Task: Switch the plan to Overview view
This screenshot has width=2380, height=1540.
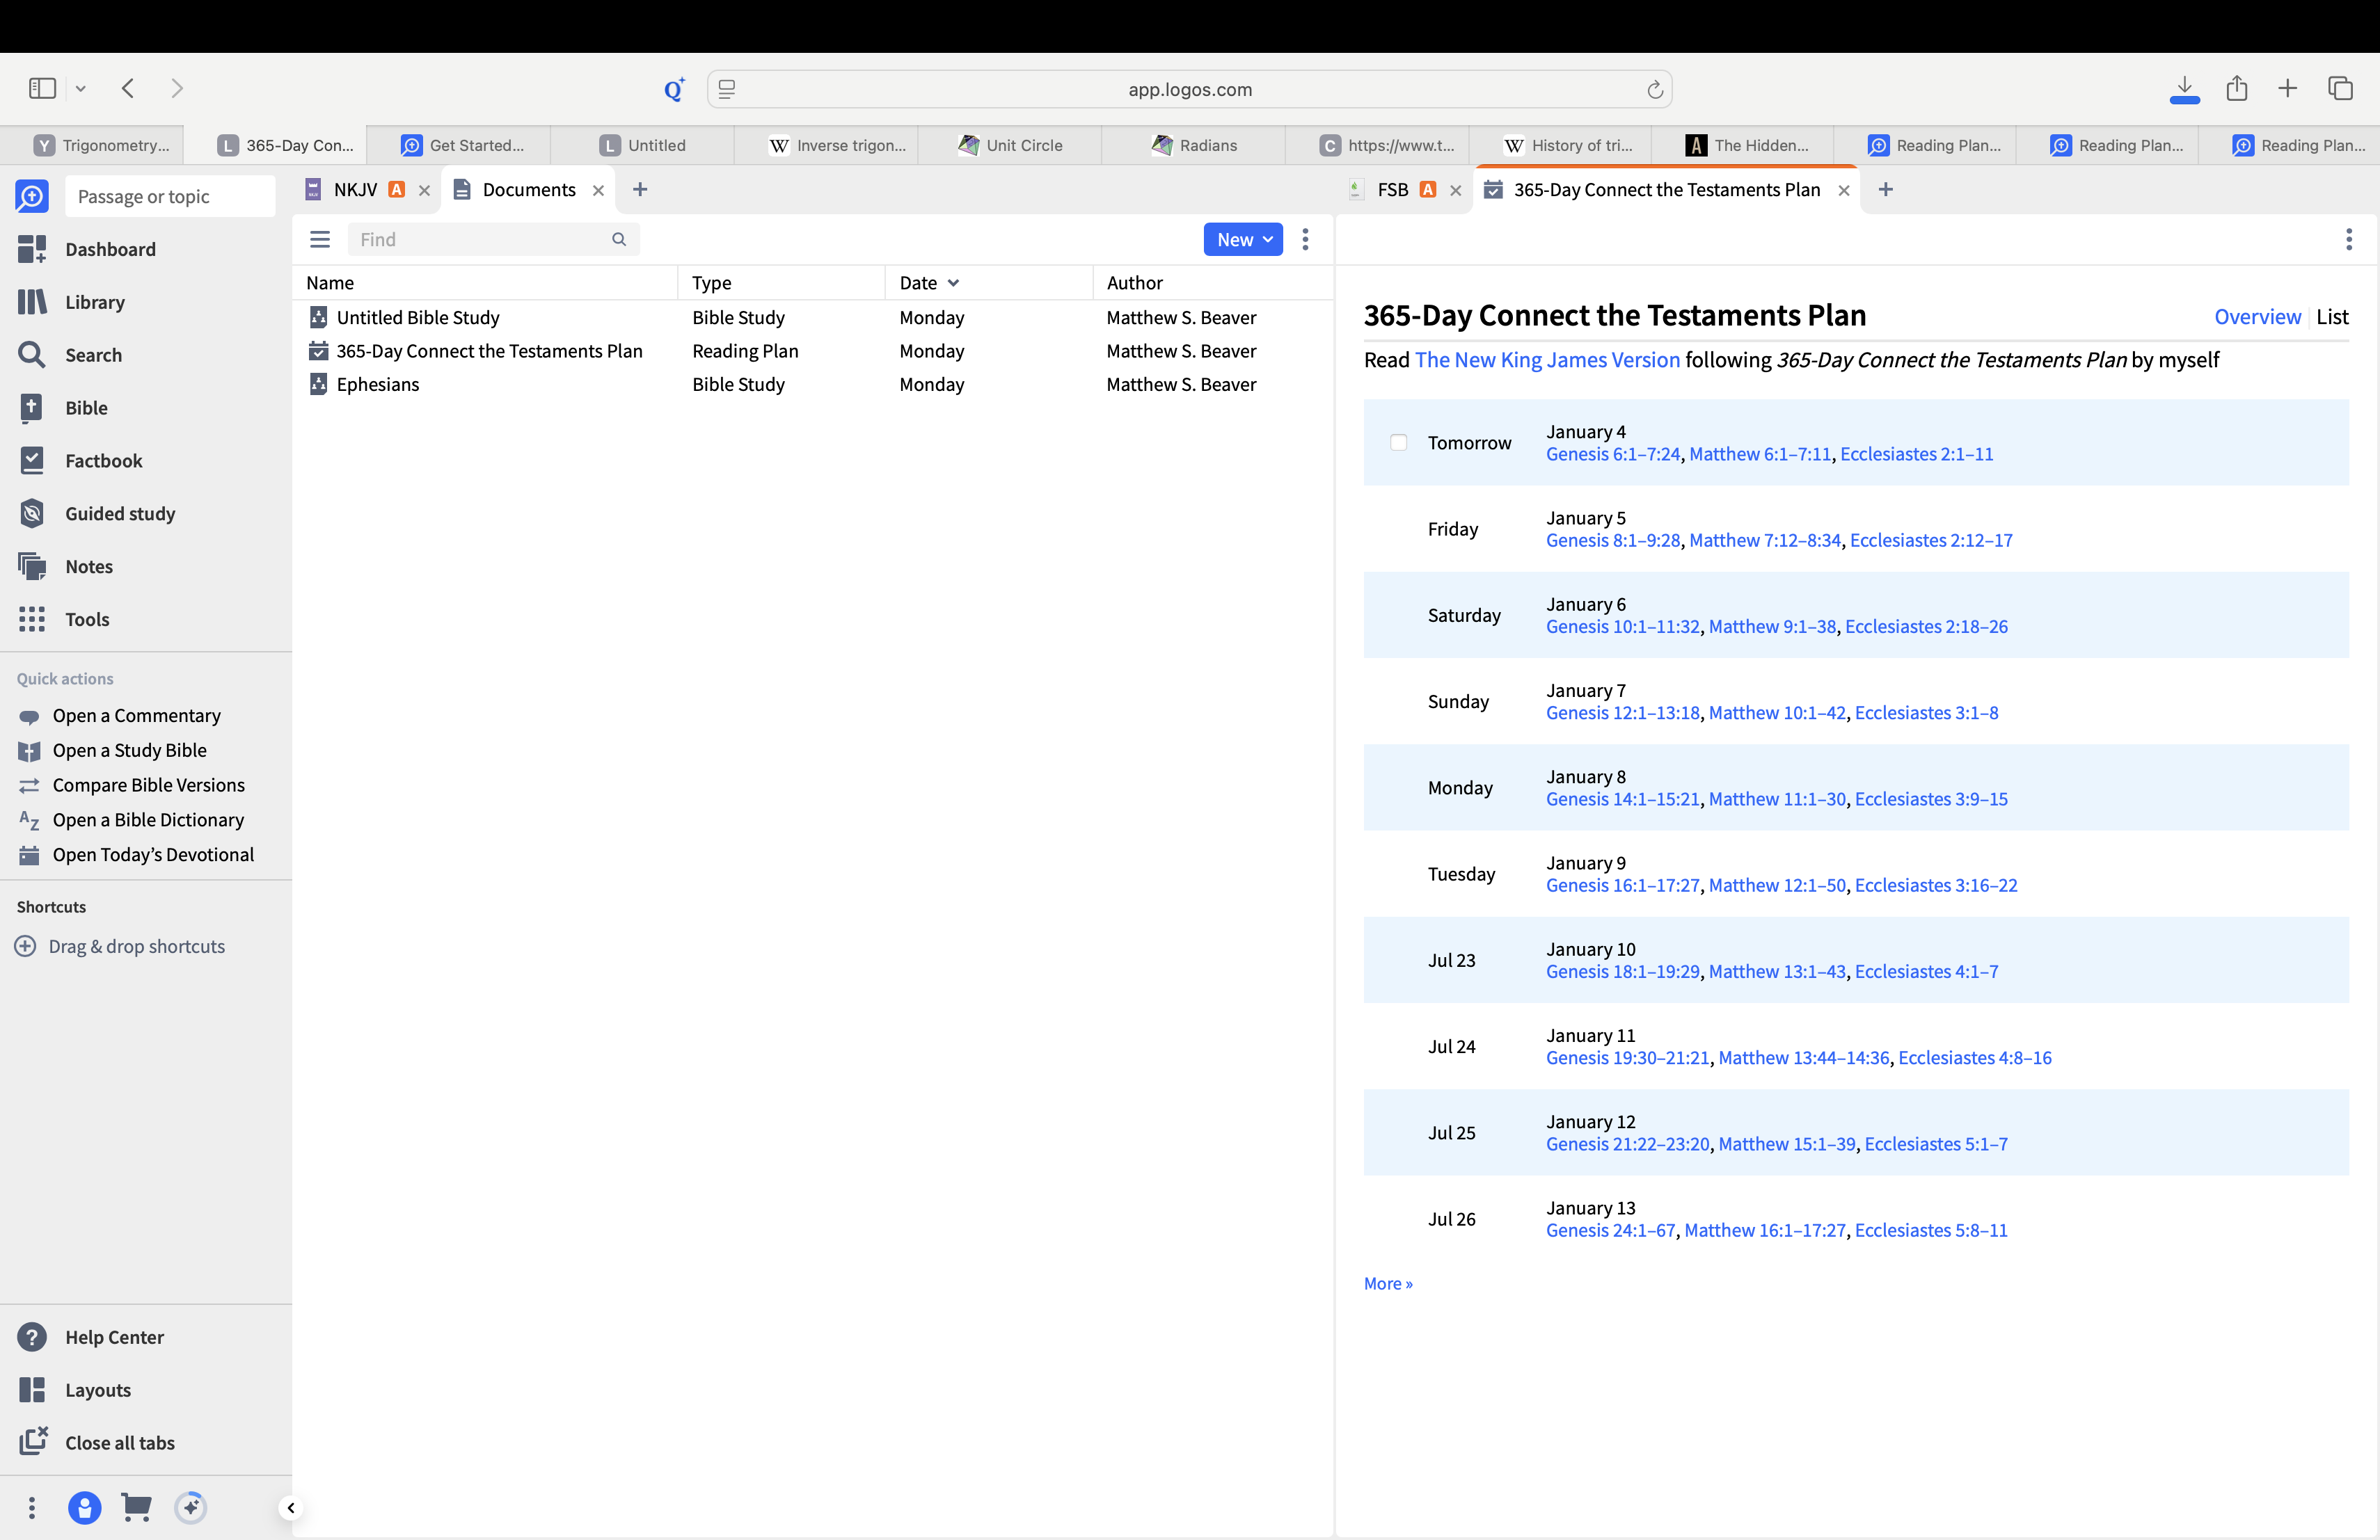Action: (2257, 316)
